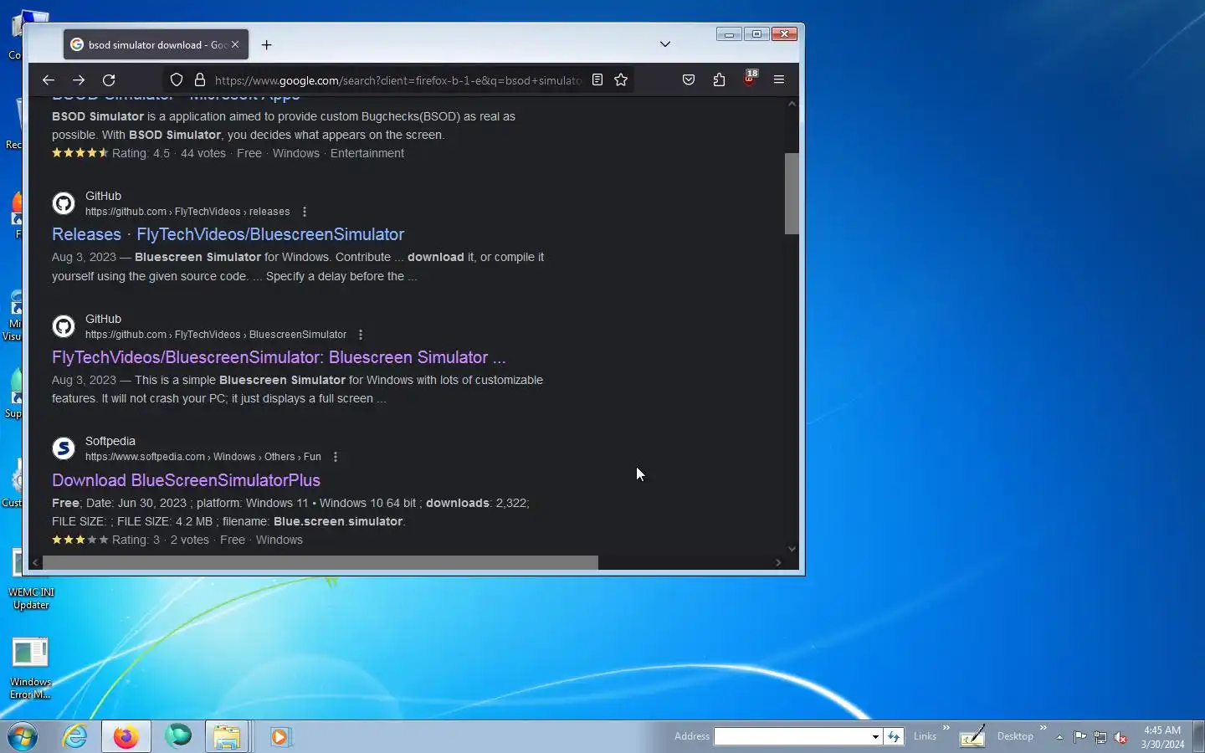Screen dimensions: 1205x753
Task: Click scroll-down arrow of vertical scrollbar
Action: pyautogui.click(x=792, y=549)
